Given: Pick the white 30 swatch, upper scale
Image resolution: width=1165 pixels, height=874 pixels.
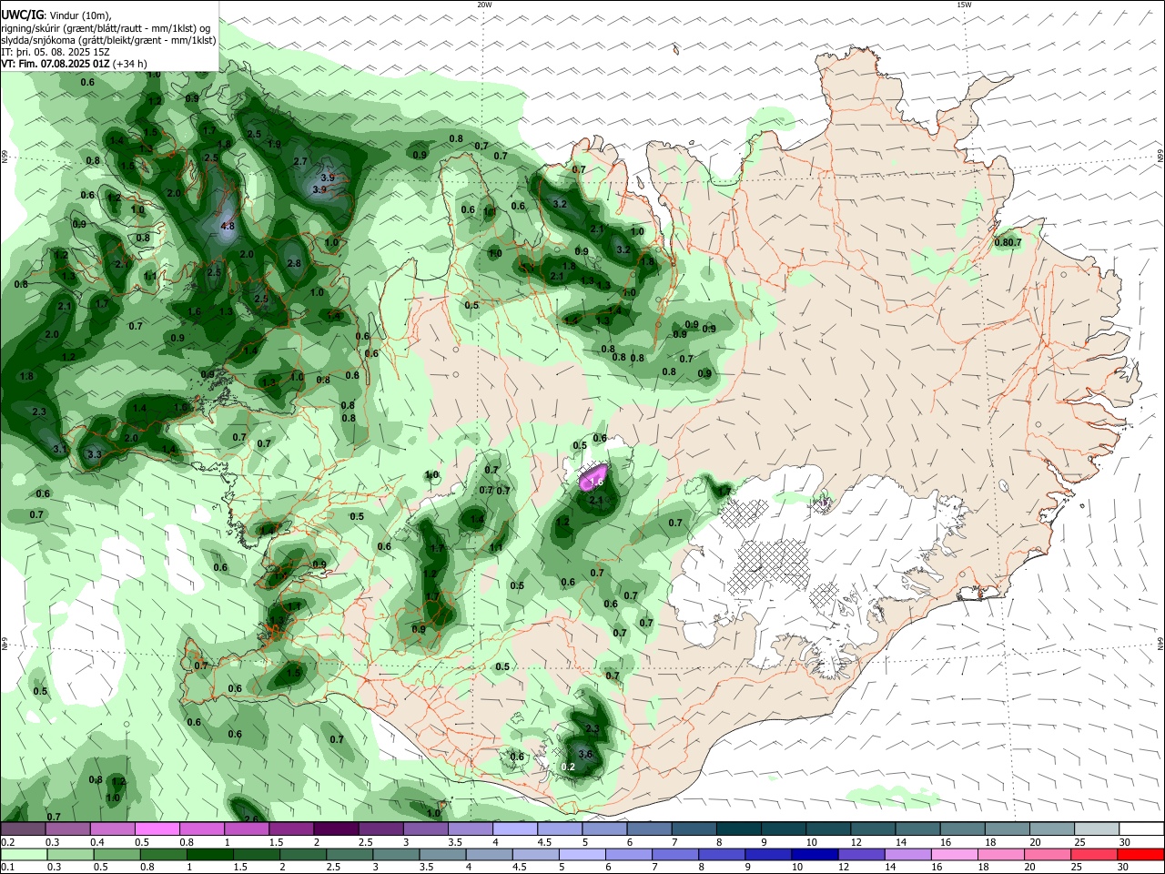Looking at the screenshot, I should tap(1141, 828).
